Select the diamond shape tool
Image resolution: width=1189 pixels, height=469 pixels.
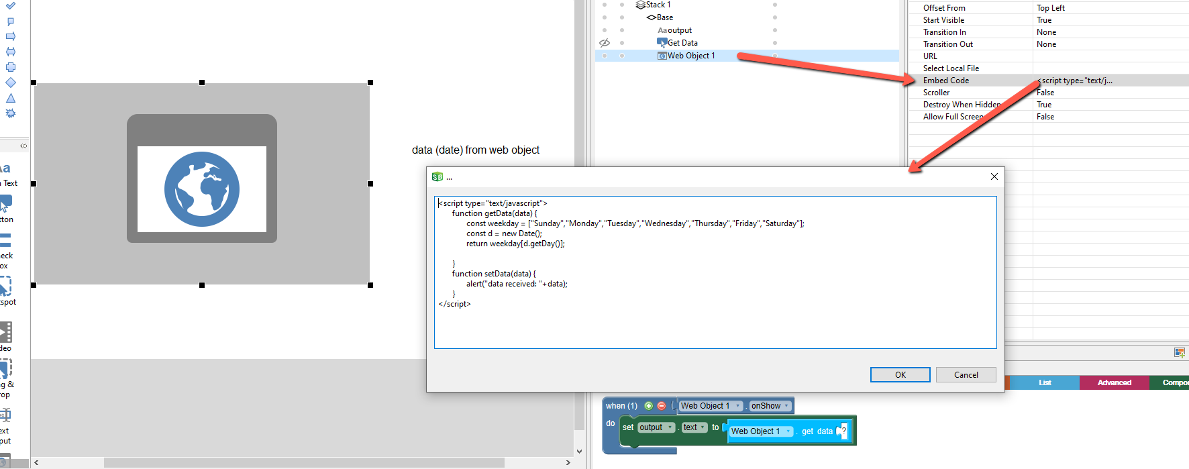(x=11, y=83)
